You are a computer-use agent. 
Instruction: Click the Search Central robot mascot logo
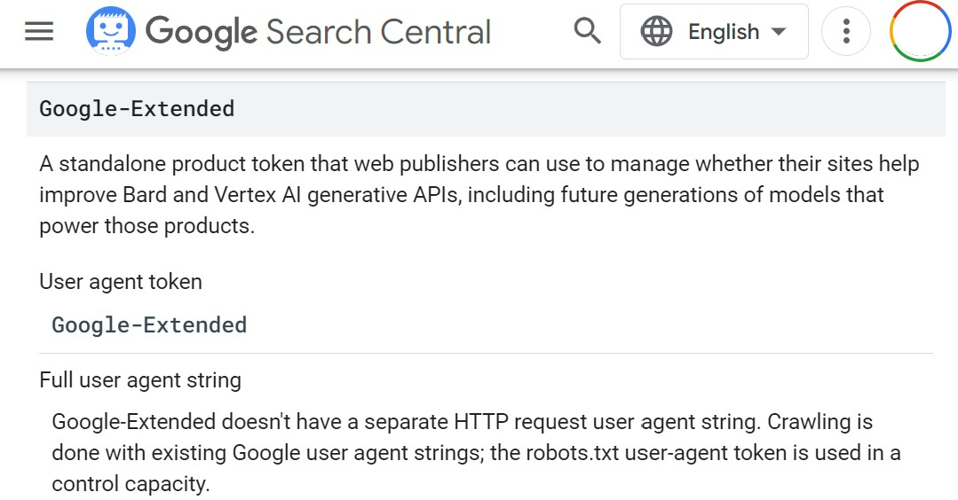111,31
